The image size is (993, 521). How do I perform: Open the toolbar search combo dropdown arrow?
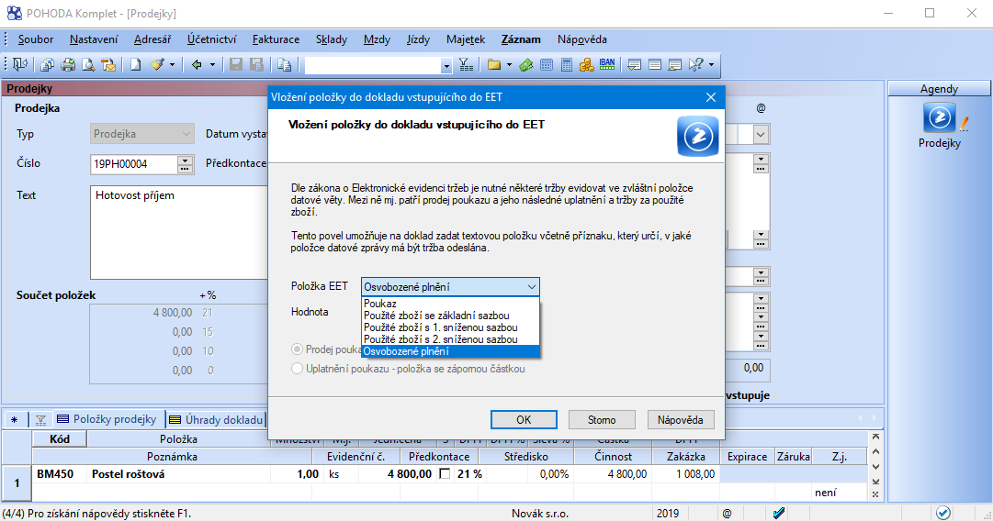coord(446,65)
